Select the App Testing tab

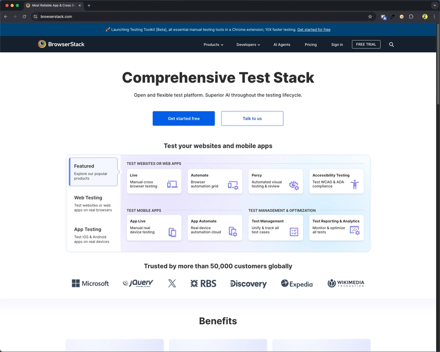92,235
